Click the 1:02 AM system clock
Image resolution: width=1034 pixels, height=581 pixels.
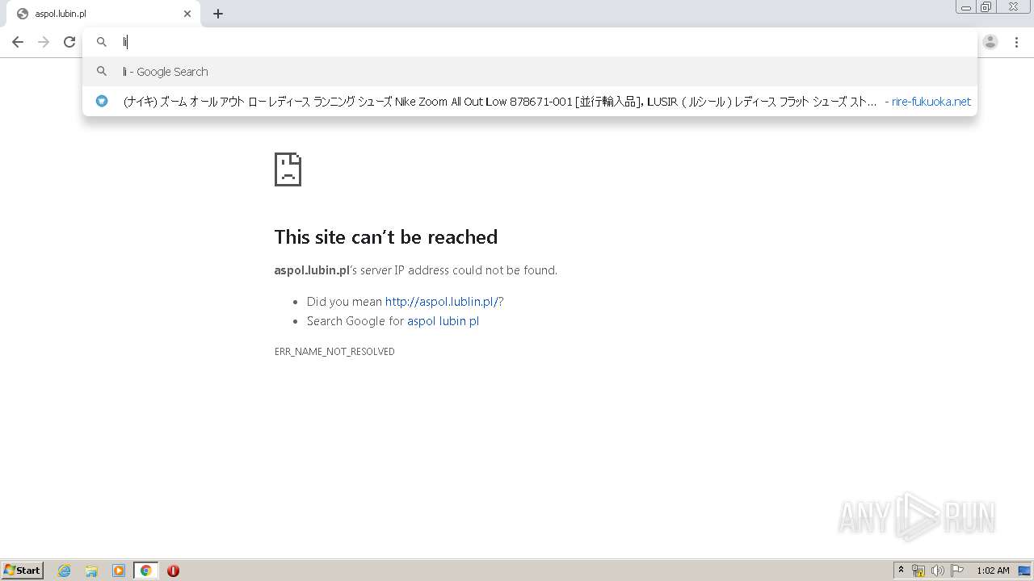[993, 571]
